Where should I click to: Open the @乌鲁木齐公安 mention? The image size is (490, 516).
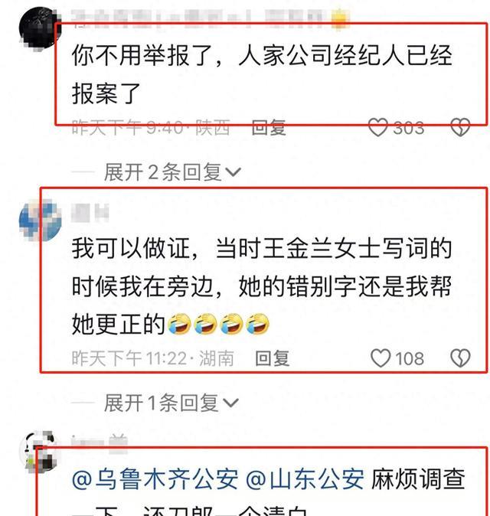pos(155,479)
